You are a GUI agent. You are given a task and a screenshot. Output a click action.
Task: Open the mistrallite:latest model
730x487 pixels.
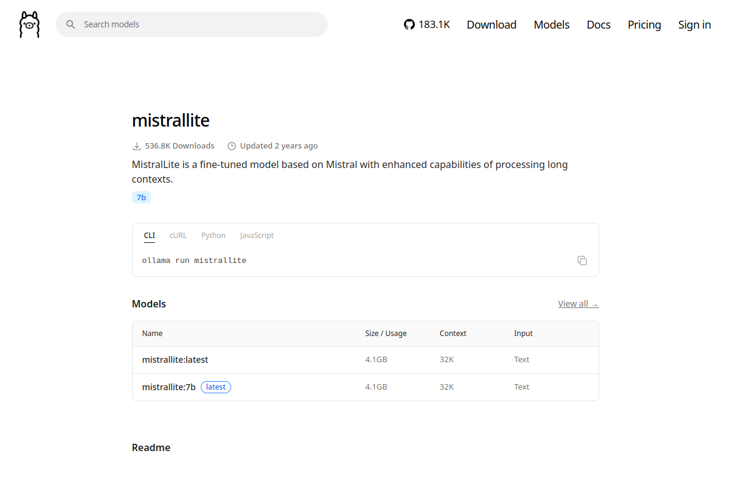click(x=175, y=360)
